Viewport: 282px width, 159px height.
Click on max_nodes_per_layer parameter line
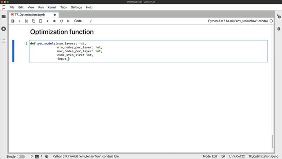click(80, 51)
